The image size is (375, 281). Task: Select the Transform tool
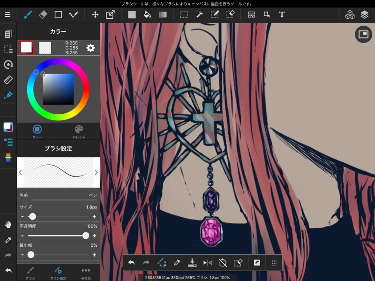tap(110, 15)
